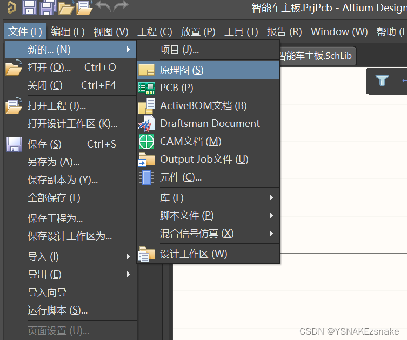Click the filter funnel icon in the schematic toolbar
The height and width of the screenshot is (340, 407).
click(x=382, y=81)
